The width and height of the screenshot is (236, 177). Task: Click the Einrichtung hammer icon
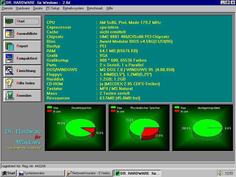tap(9, 71)
